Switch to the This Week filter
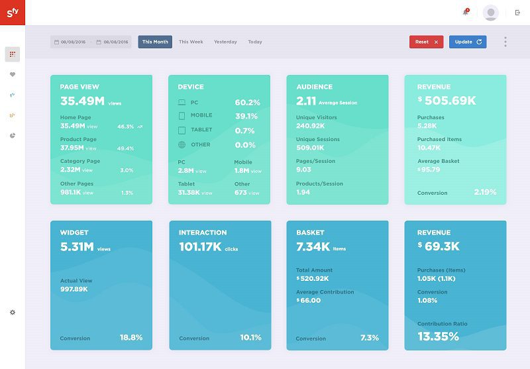 coord(191,42)
